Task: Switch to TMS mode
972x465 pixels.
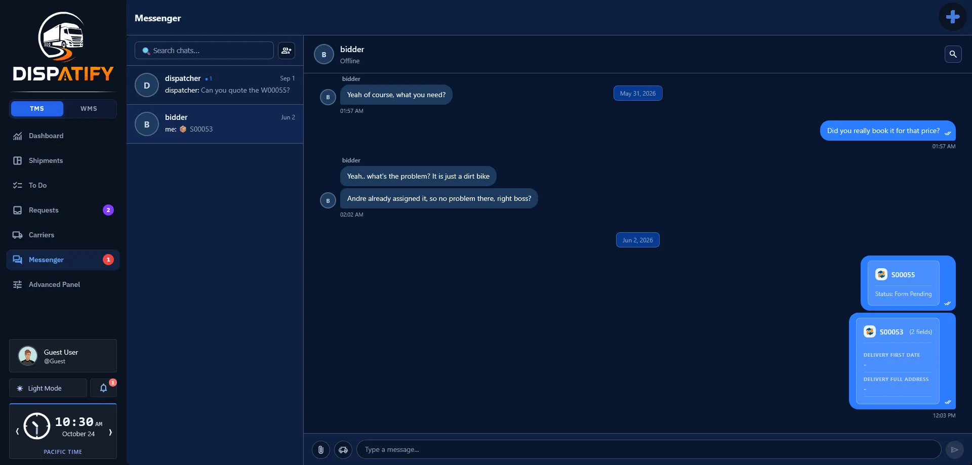Action: [37, 109]
